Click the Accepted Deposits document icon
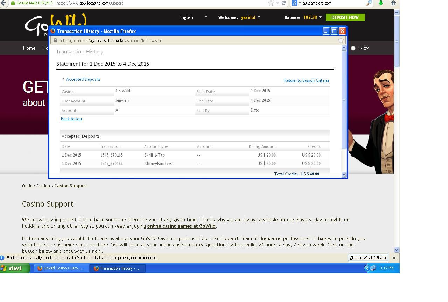Image resolution: width=448 pixels, height=302 pixels. tap(63, 79)
